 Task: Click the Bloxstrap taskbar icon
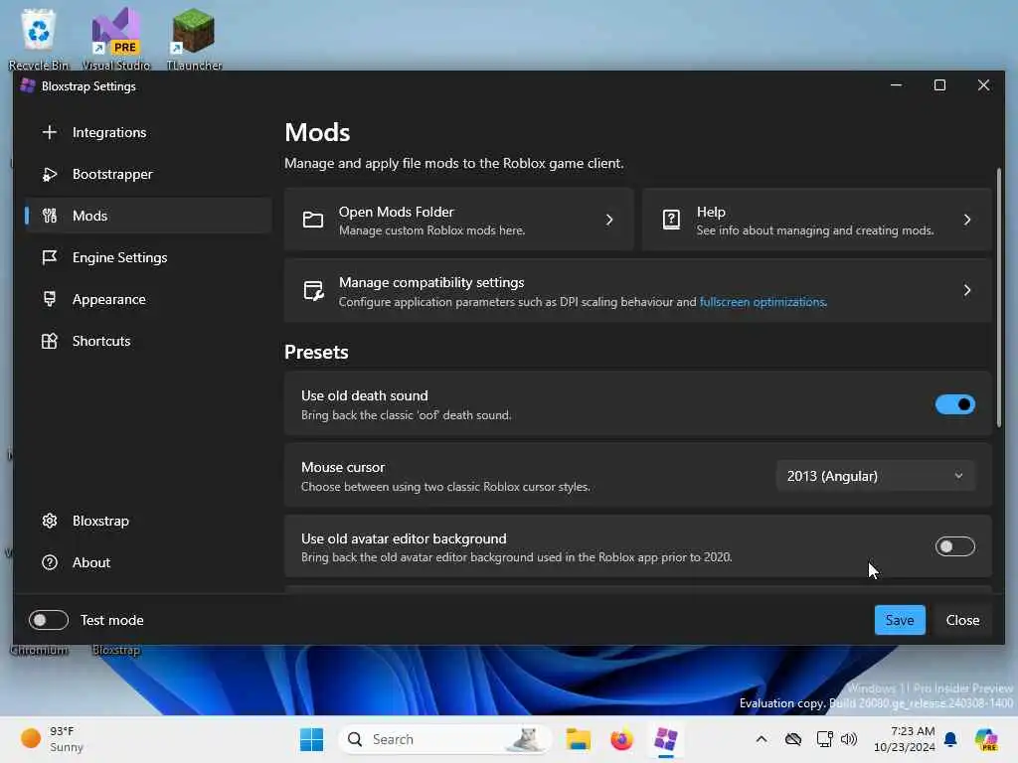[x=665, y=739]
